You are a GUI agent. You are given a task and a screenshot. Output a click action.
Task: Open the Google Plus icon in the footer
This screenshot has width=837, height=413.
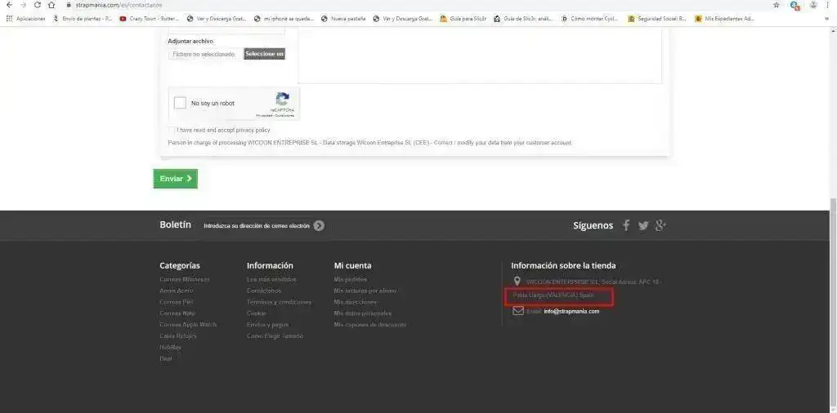pos(661,225)
